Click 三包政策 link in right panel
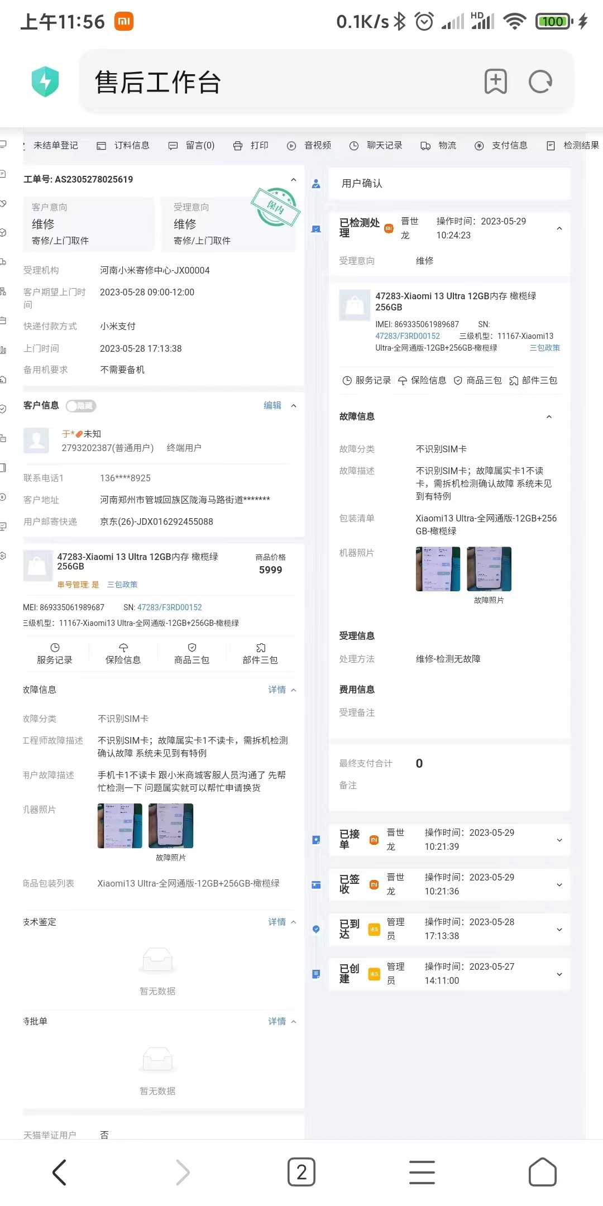This screenshot has width=603, height=1206. [545, 347]
